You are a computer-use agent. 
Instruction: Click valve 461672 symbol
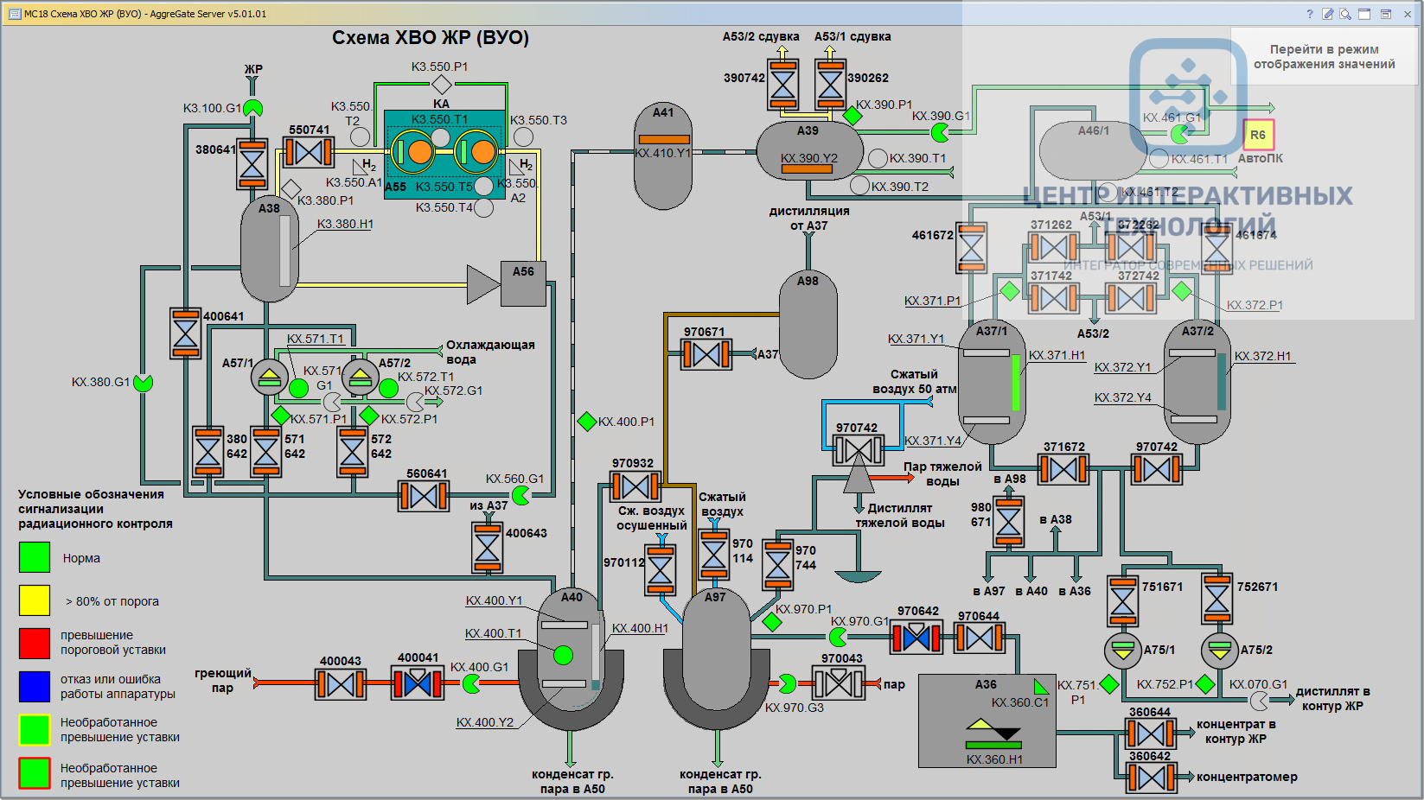tap(972, 248)
